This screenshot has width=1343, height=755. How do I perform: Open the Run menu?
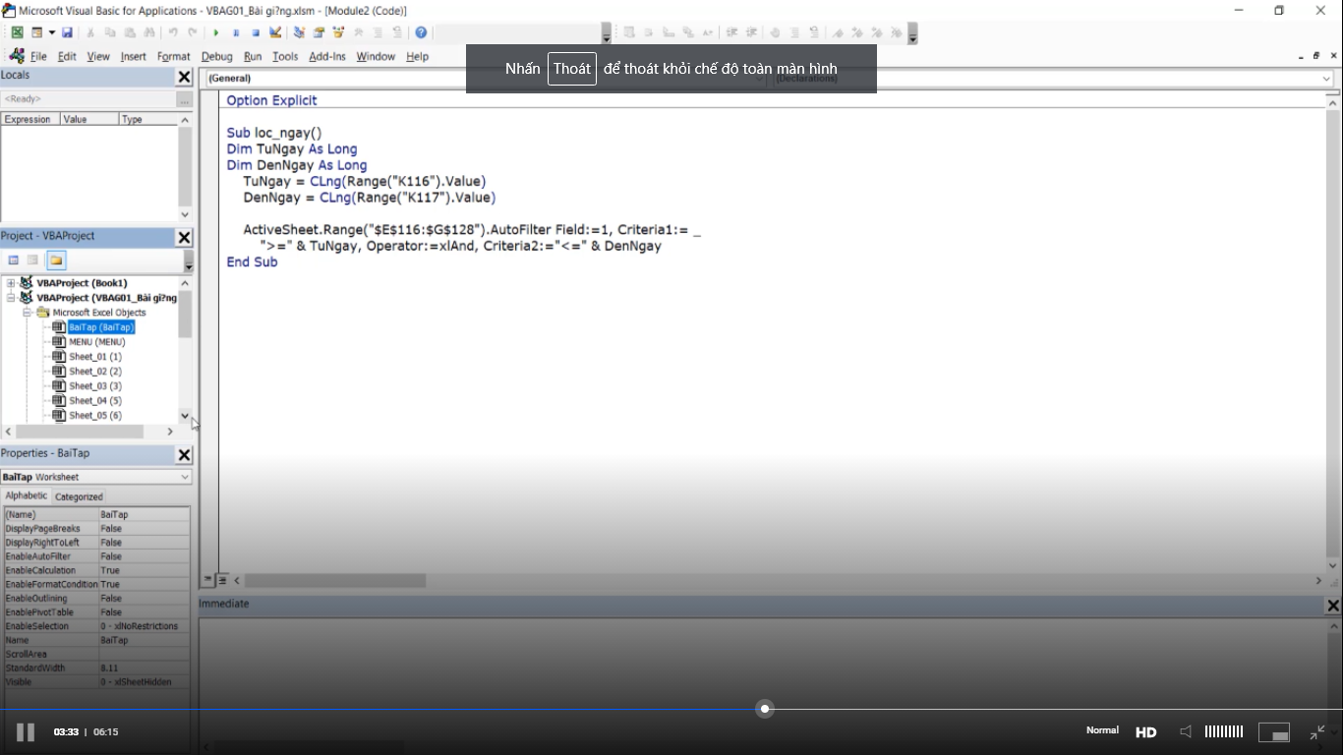253,57
